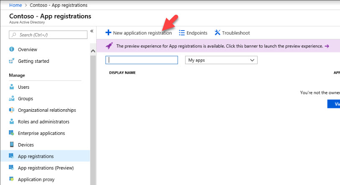
Task: Collapse the sidebar with double chevron
Action: click(92, 31)
